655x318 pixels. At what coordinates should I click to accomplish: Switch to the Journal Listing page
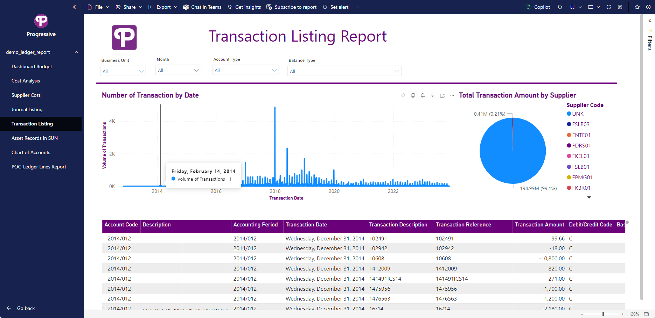[x=27, y=109]
